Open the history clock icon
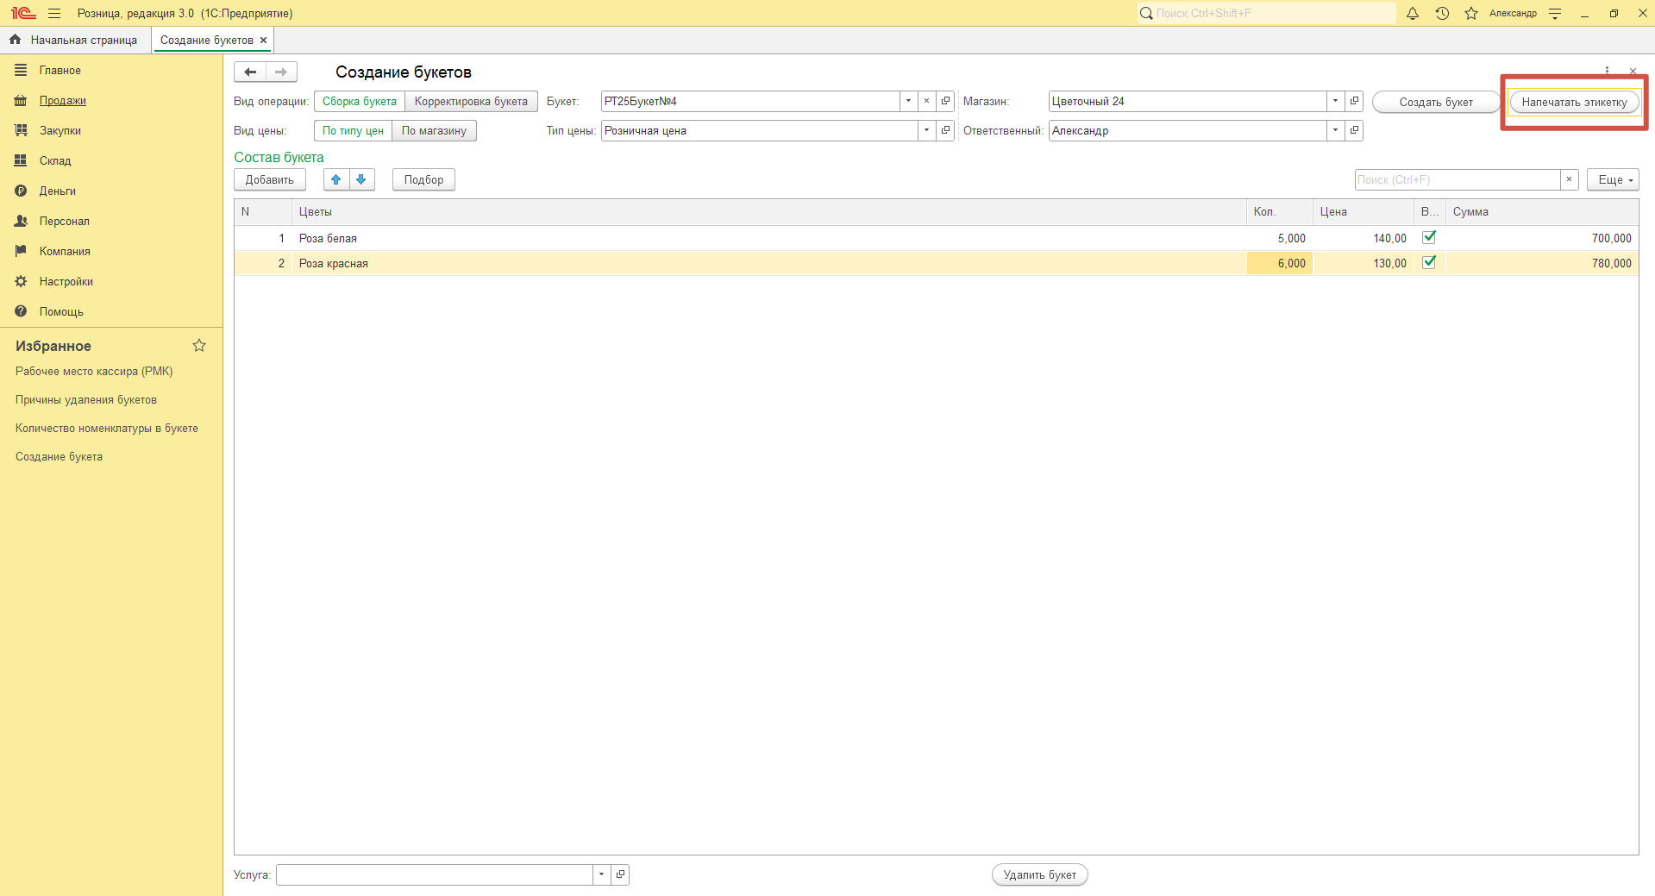Image resolution: width=1655 pixels, height=896 pixels. click(1442, 14)
